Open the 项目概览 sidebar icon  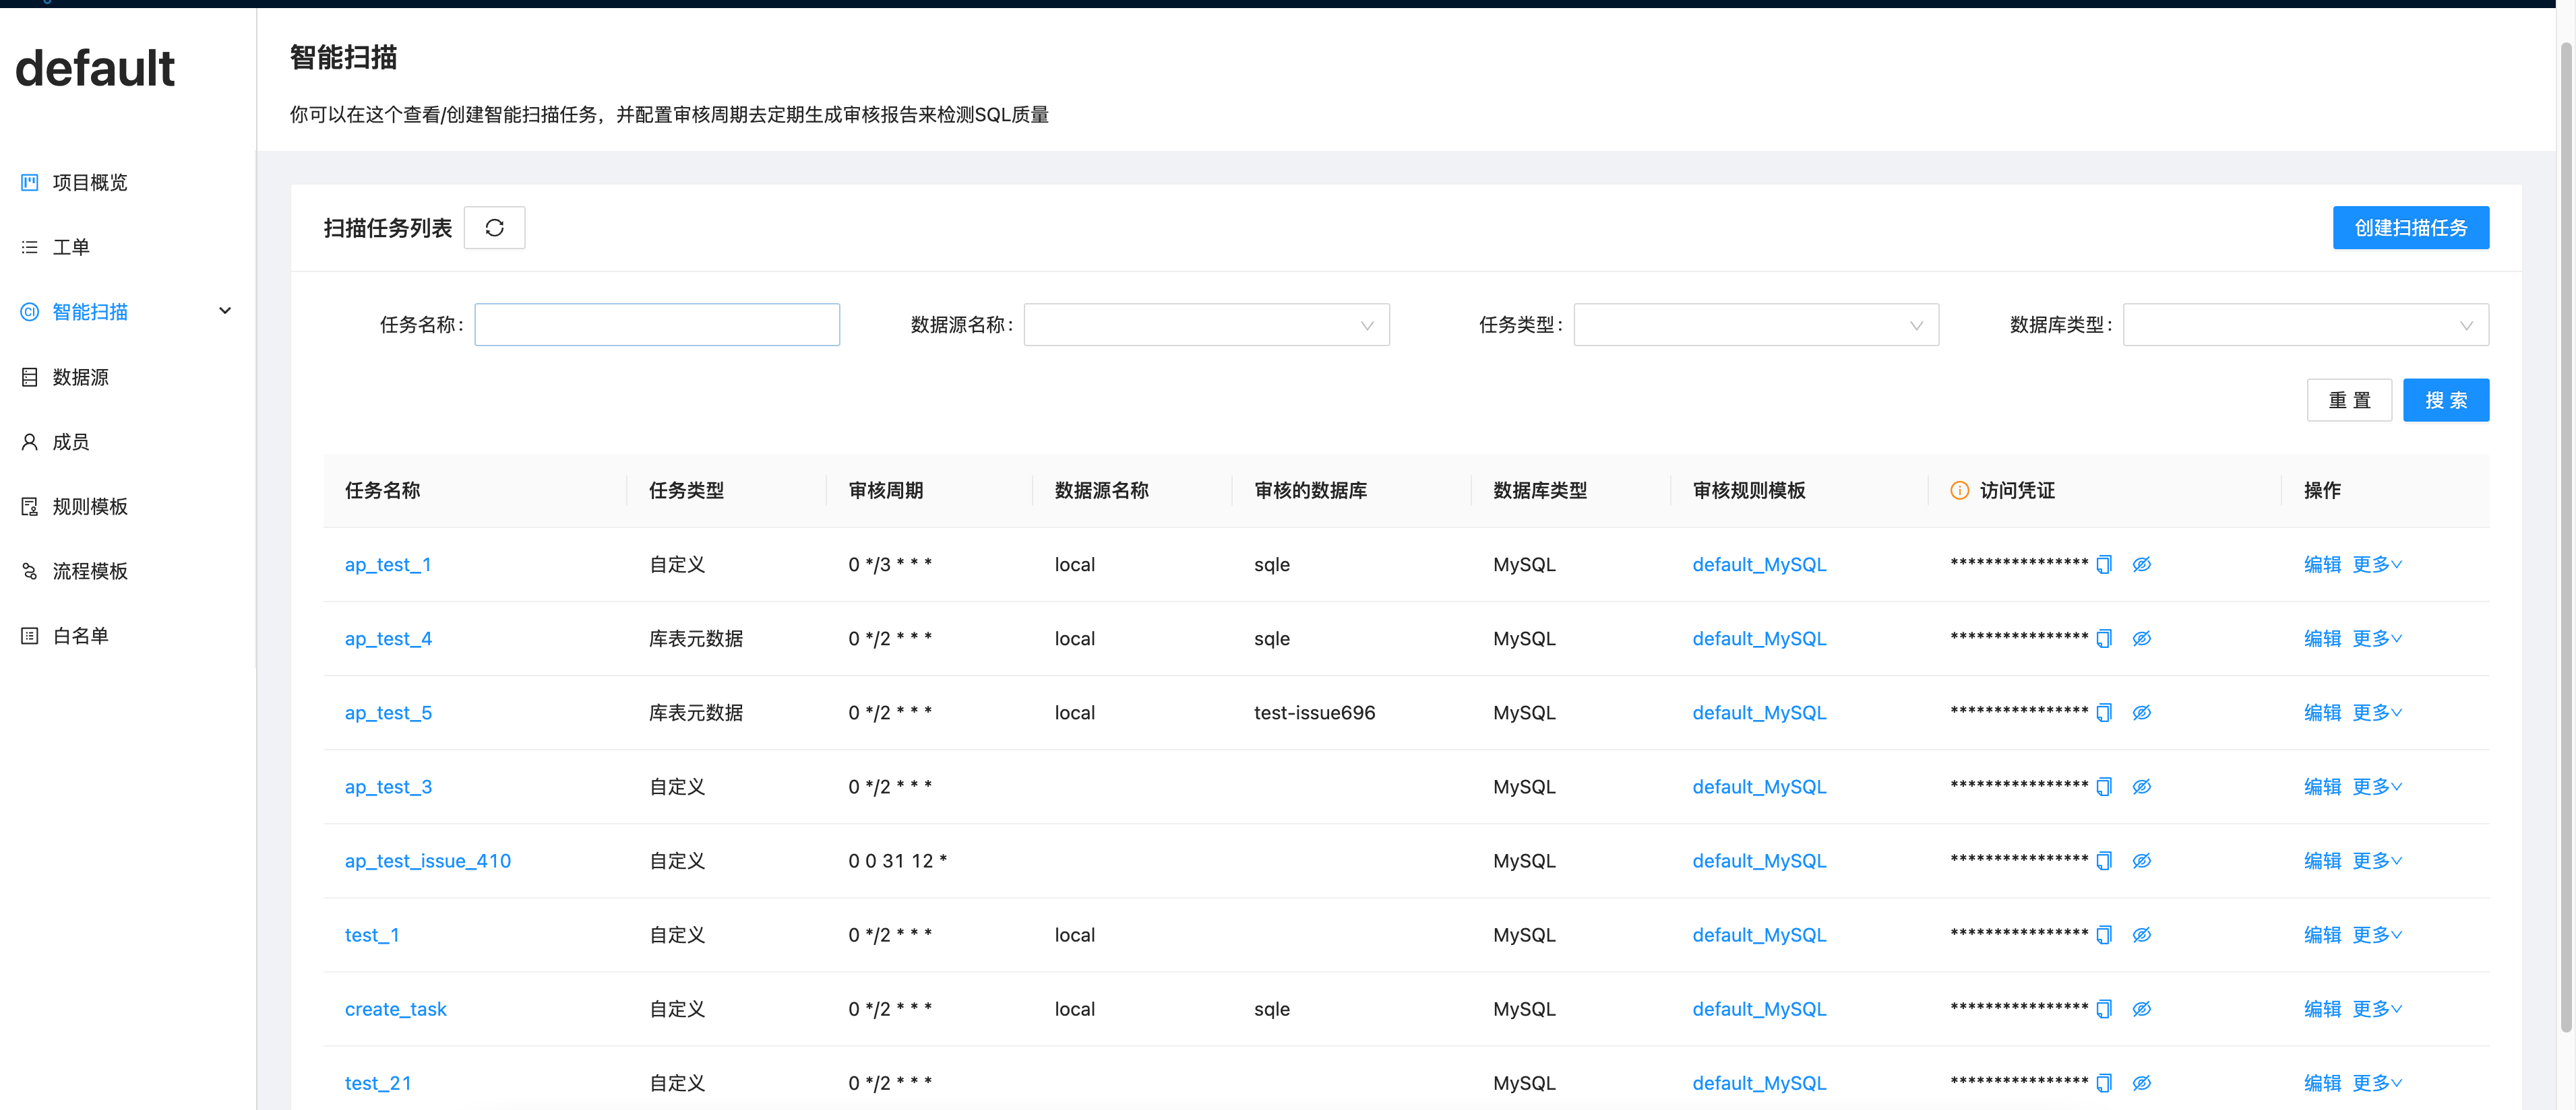[x=29, y=182]
